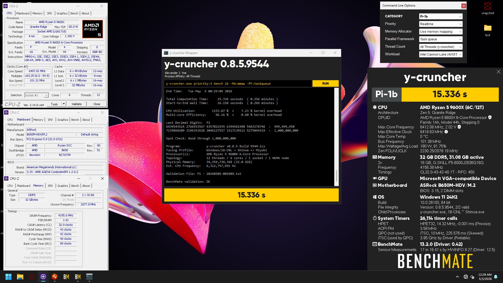503x283 pixels.
Task: Click BIOS Version 3.15 AGESA text
Action: click(65, 172)
